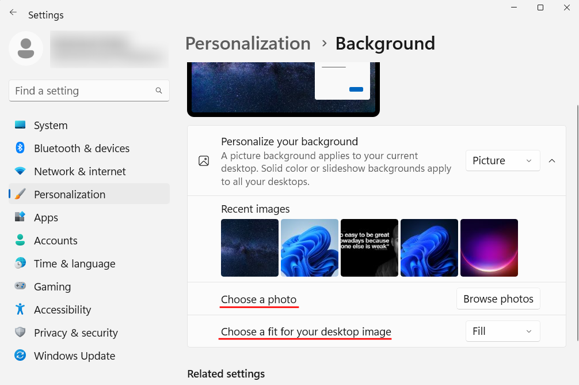Go to Apps settings
Screen dimensions: 579x385
point(46,217)
